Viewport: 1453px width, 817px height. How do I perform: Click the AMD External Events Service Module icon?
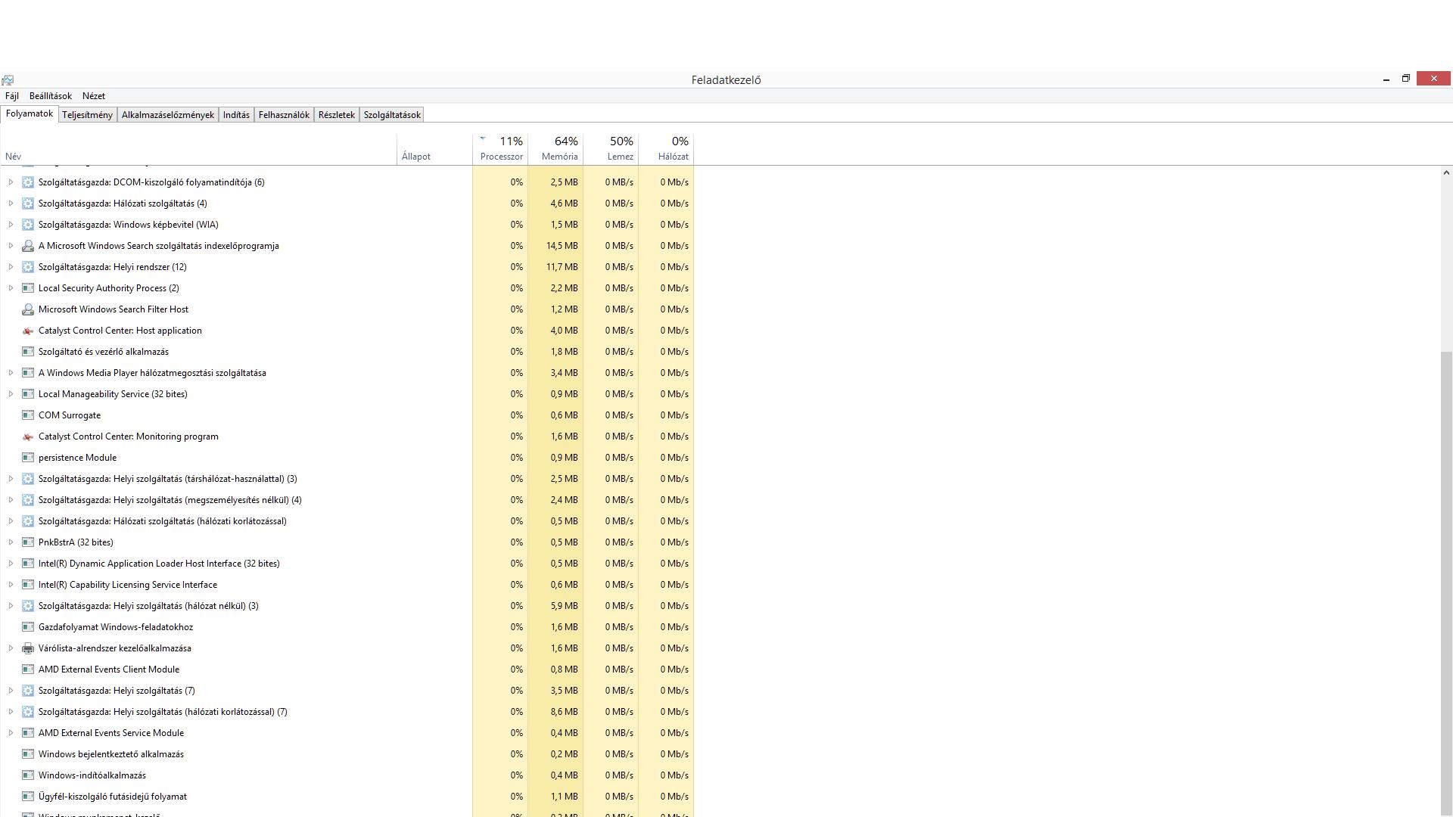click(28, 733)
